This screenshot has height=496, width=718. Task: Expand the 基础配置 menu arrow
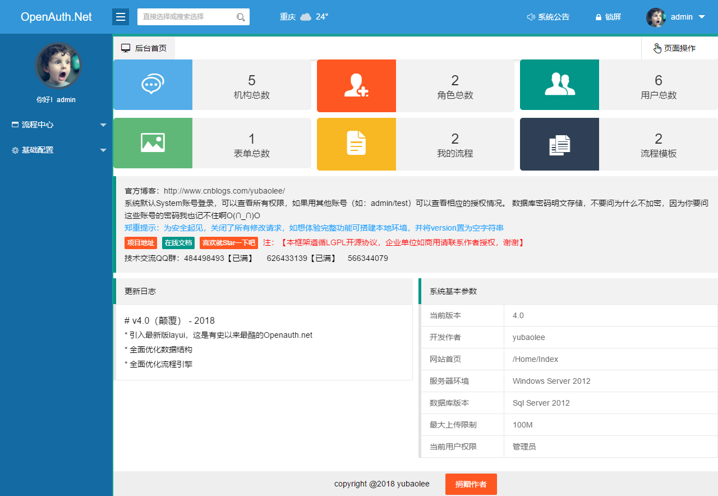click(x=103, y=150)
